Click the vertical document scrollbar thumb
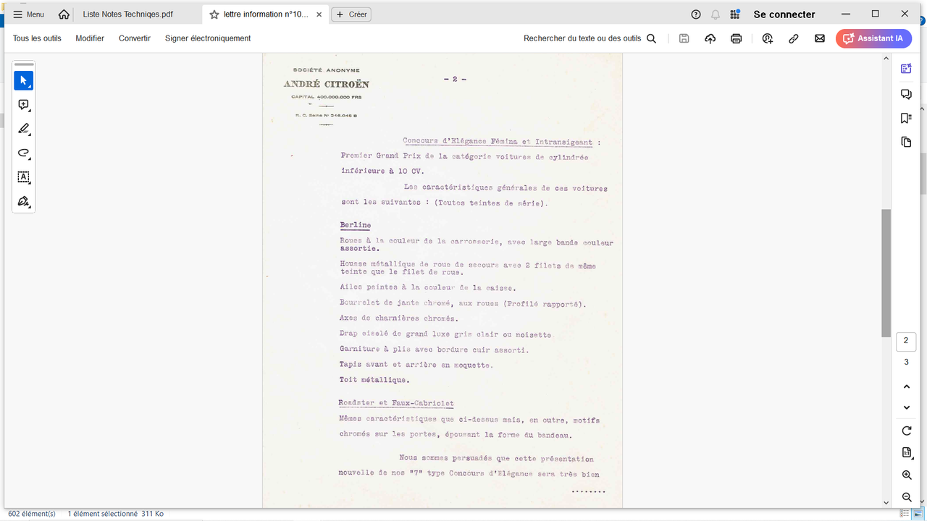This screenshot has width=927, height=521. (x=886, y=273)
